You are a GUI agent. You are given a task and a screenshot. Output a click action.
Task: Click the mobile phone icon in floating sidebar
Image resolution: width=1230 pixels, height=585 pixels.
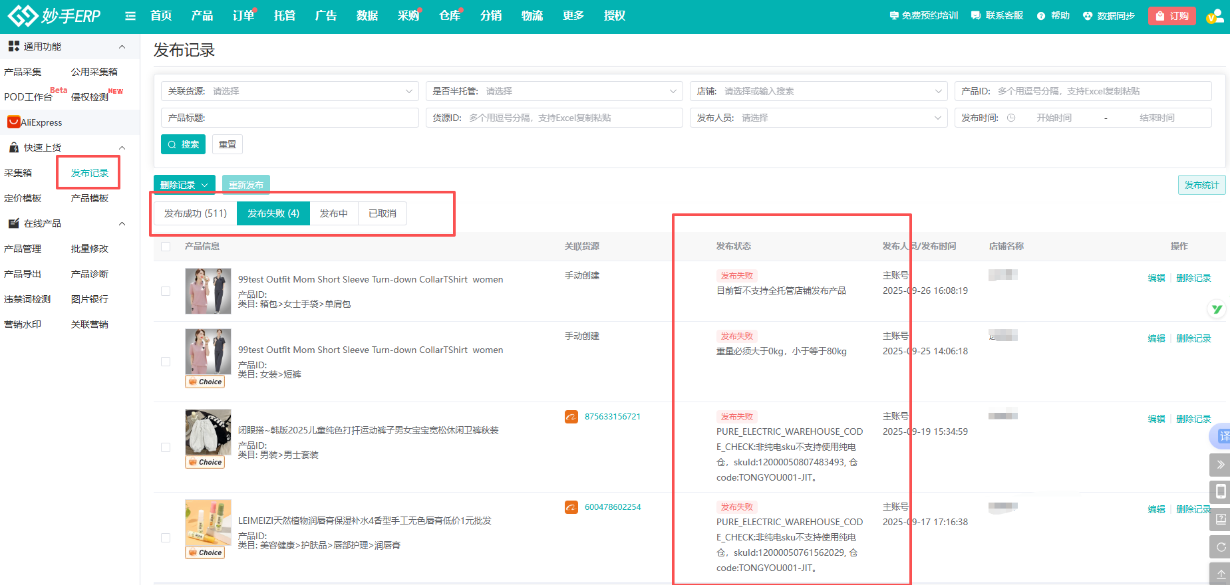tap(1220, 491)
